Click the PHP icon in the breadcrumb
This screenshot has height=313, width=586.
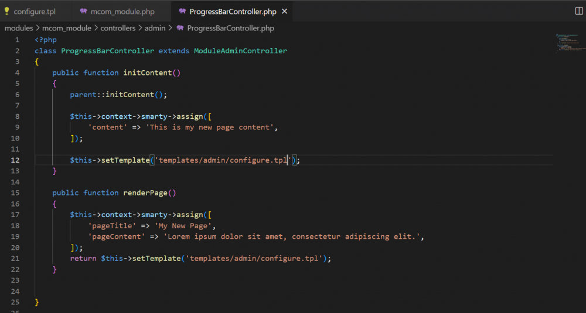[x=180, y=28]
